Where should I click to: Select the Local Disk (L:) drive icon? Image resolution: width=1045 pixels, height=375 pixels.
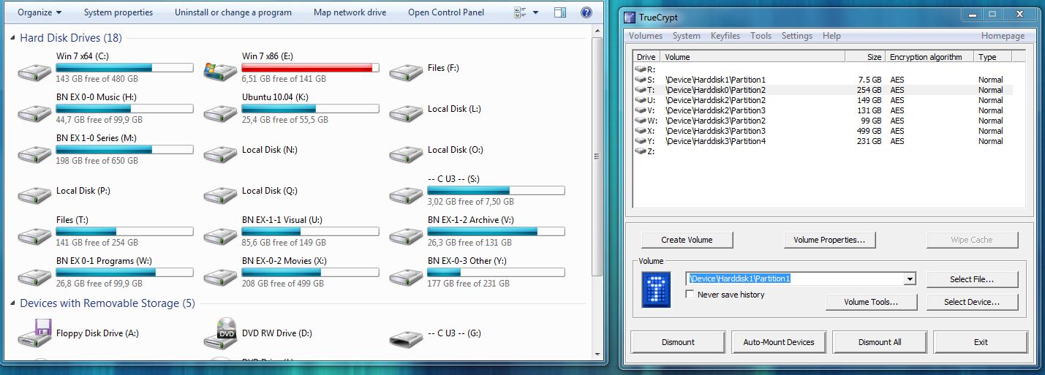(x=405, y=113)
